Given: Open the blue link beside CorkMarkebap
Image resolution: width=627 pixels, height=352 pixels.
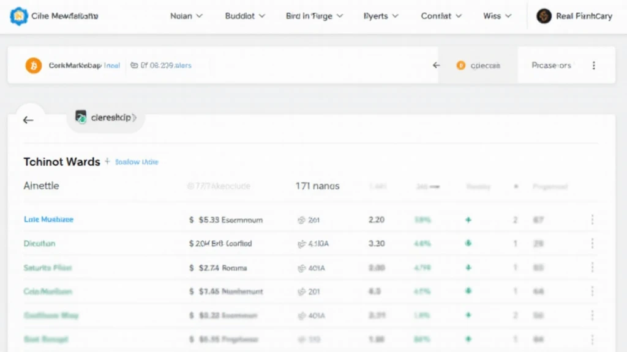Looking at the screenshot, I should (x=112, y=65).
